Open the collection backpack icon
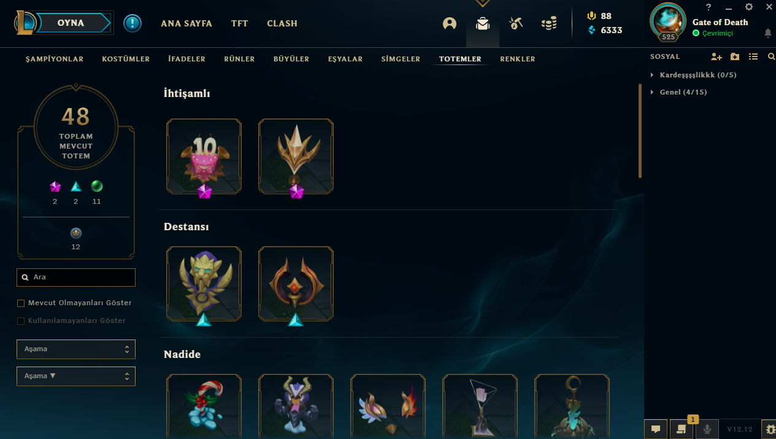Viewport: 776px width, 439px height. click(x=483, y=24)
